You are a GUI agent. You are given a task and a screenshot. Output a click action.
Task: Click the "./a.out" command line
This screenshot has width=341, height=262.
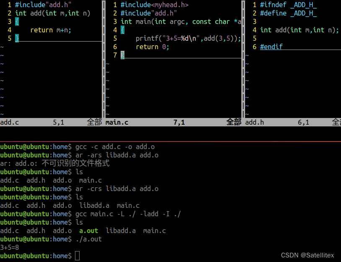coord(89,239)
